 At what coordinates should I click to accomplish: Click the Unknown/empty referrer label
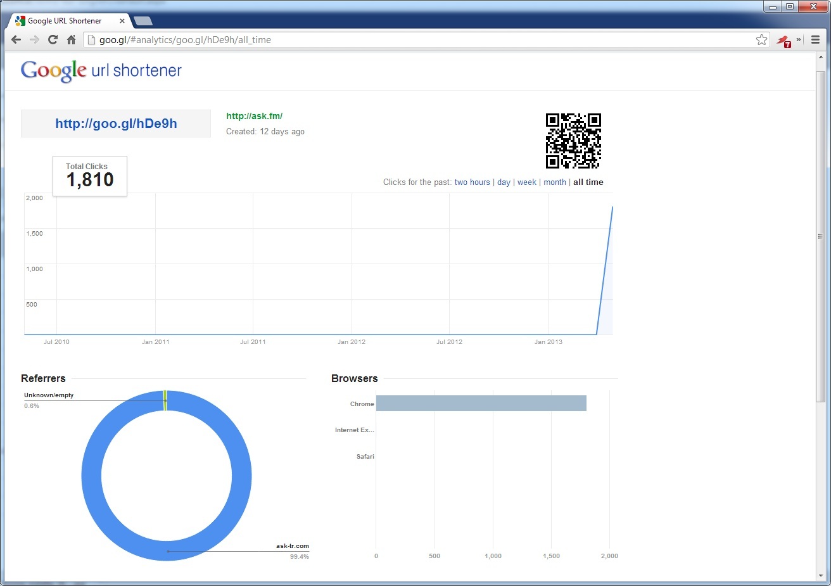tap(49, 395)
